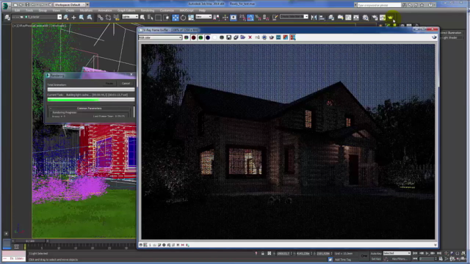
Task: Toggle blue channel in frame buffer
Action: [208, 37]
